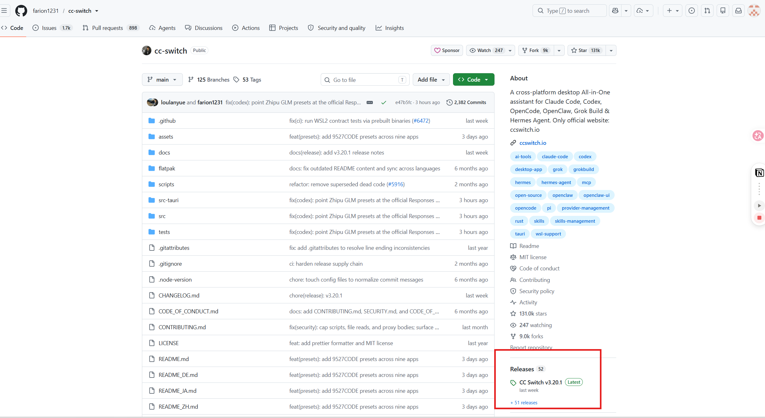Open the MIT license link
765x418 pixels.
533,257
